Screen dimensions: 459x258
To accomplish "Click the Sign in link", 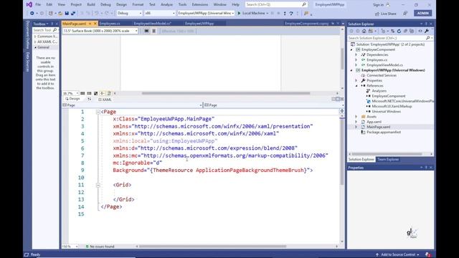I will click(378, 5).
